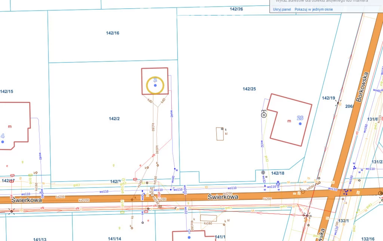The height and width of the screenshot is (241, 383).
Task: Click 'Pokazuj w jednym oknie' link
Action: (314, 9)
